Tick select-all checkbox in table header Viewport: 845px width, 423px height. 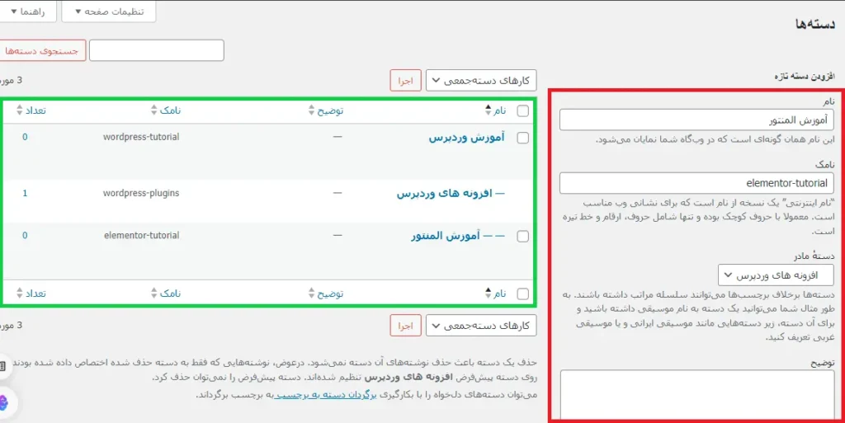(522, 110)
